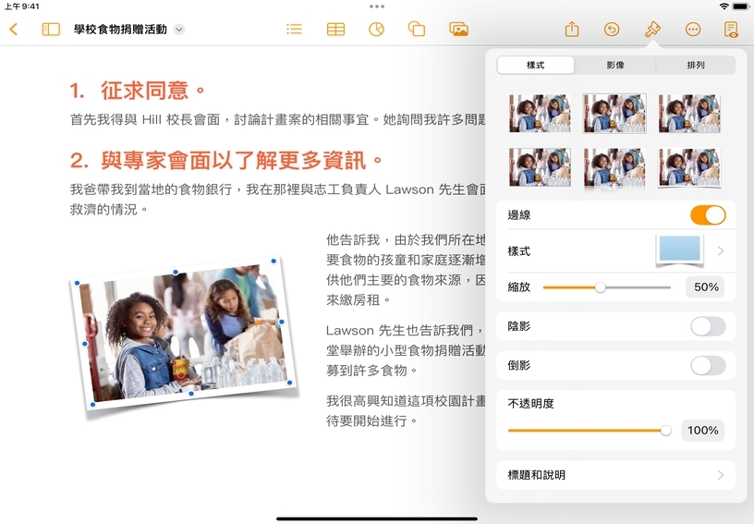Open the sidebar view options
754x524 pixels.
click(x=51, y=30)
